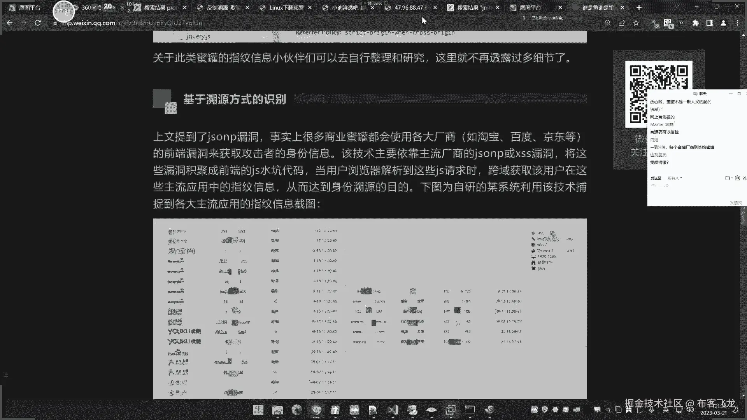Open a new browser tab
The height and width of the screenshot is (420, 747).
639,7
